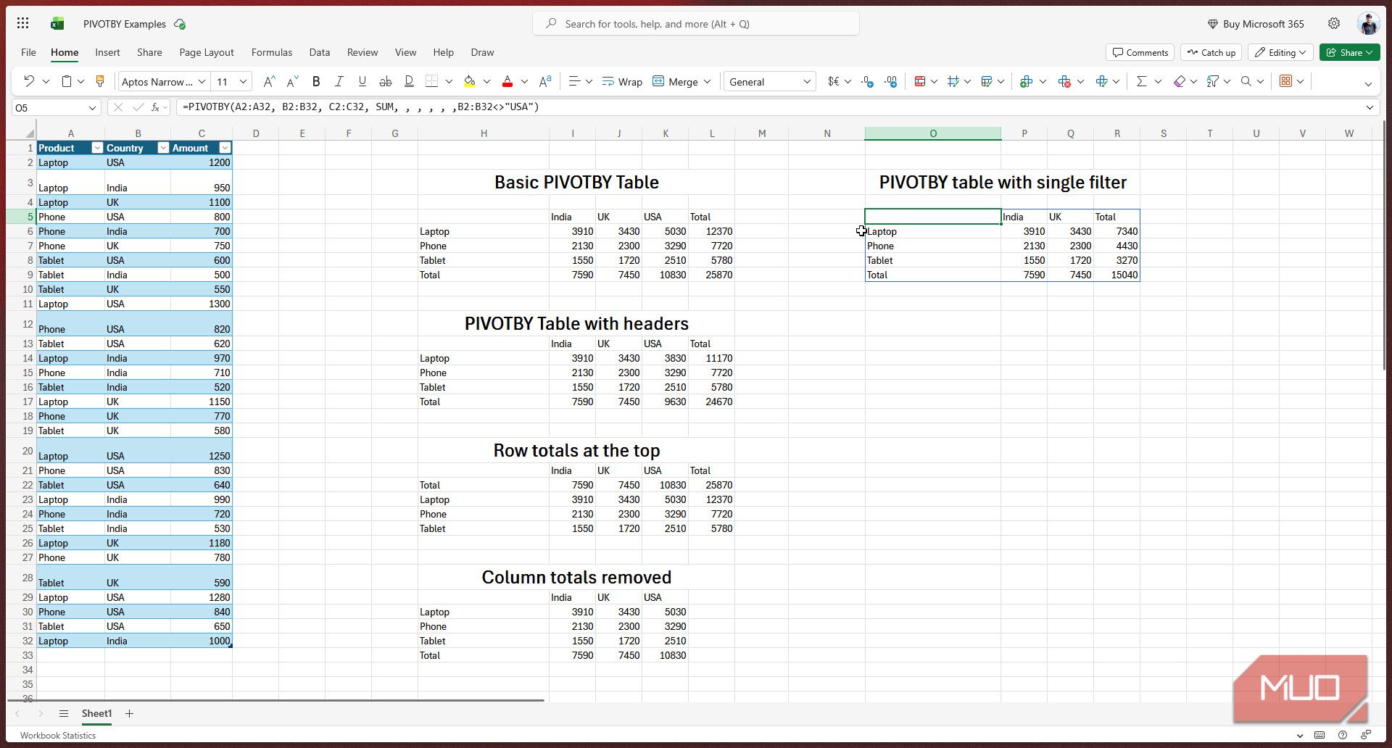
Task: Click the Sort and Filter icon
Action: 1213,81
